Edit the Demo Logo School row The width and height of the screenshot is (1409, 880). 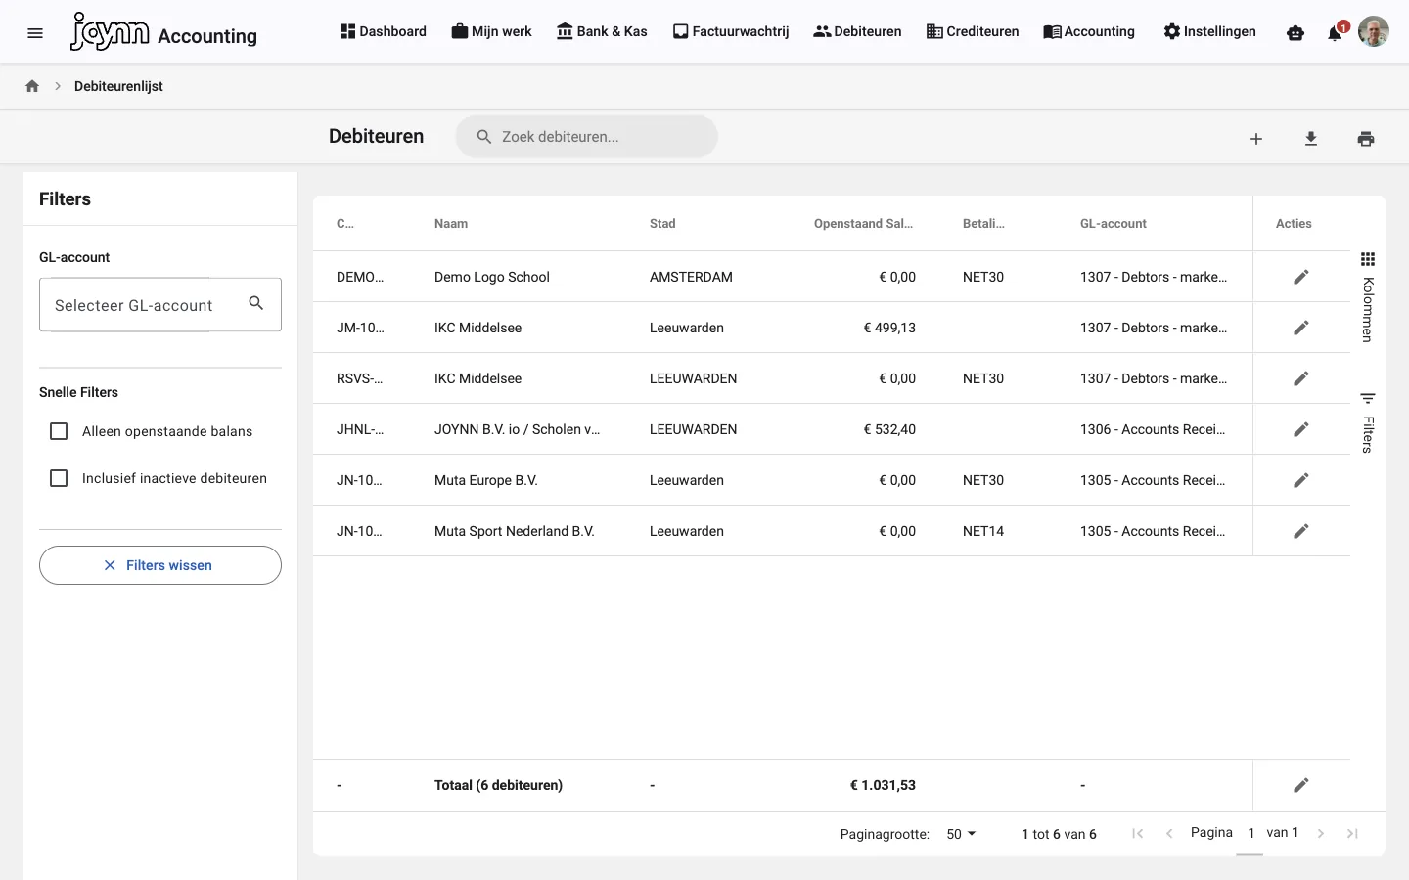point(1301,277)
